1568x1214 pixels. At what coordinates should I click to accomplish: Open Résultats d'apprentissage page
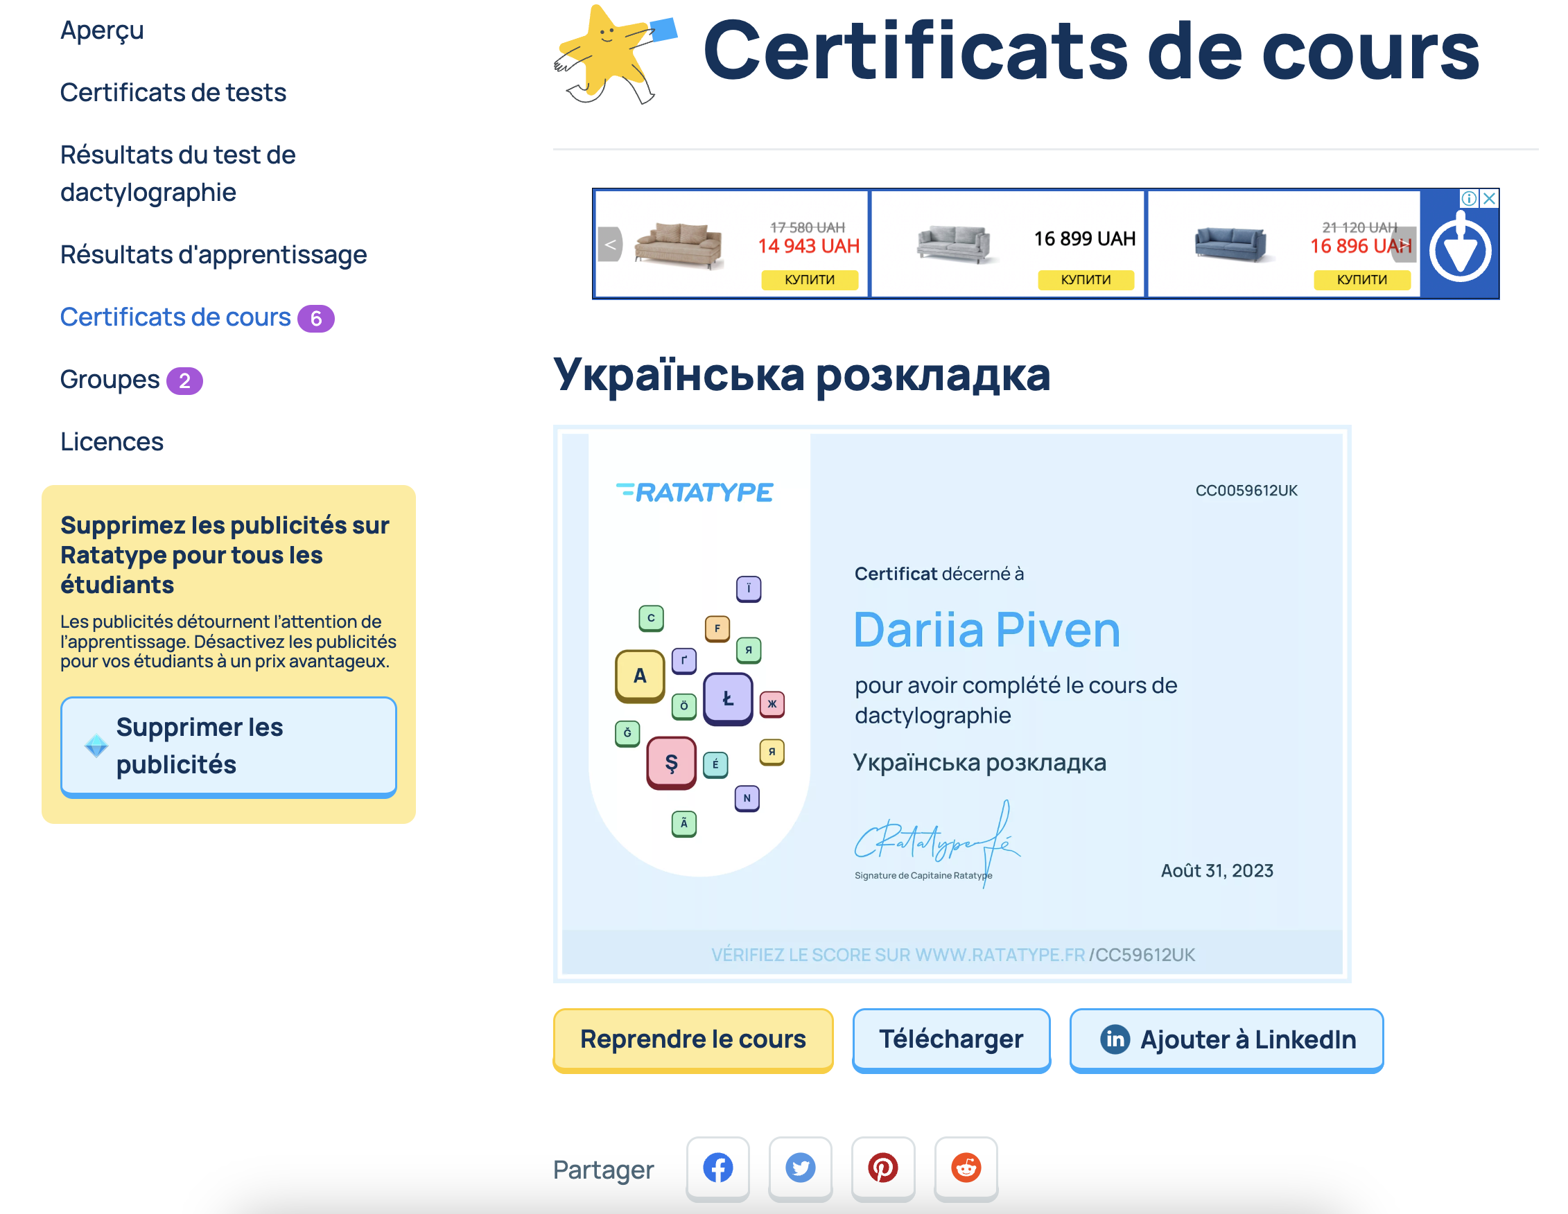[x=214, y=255]
